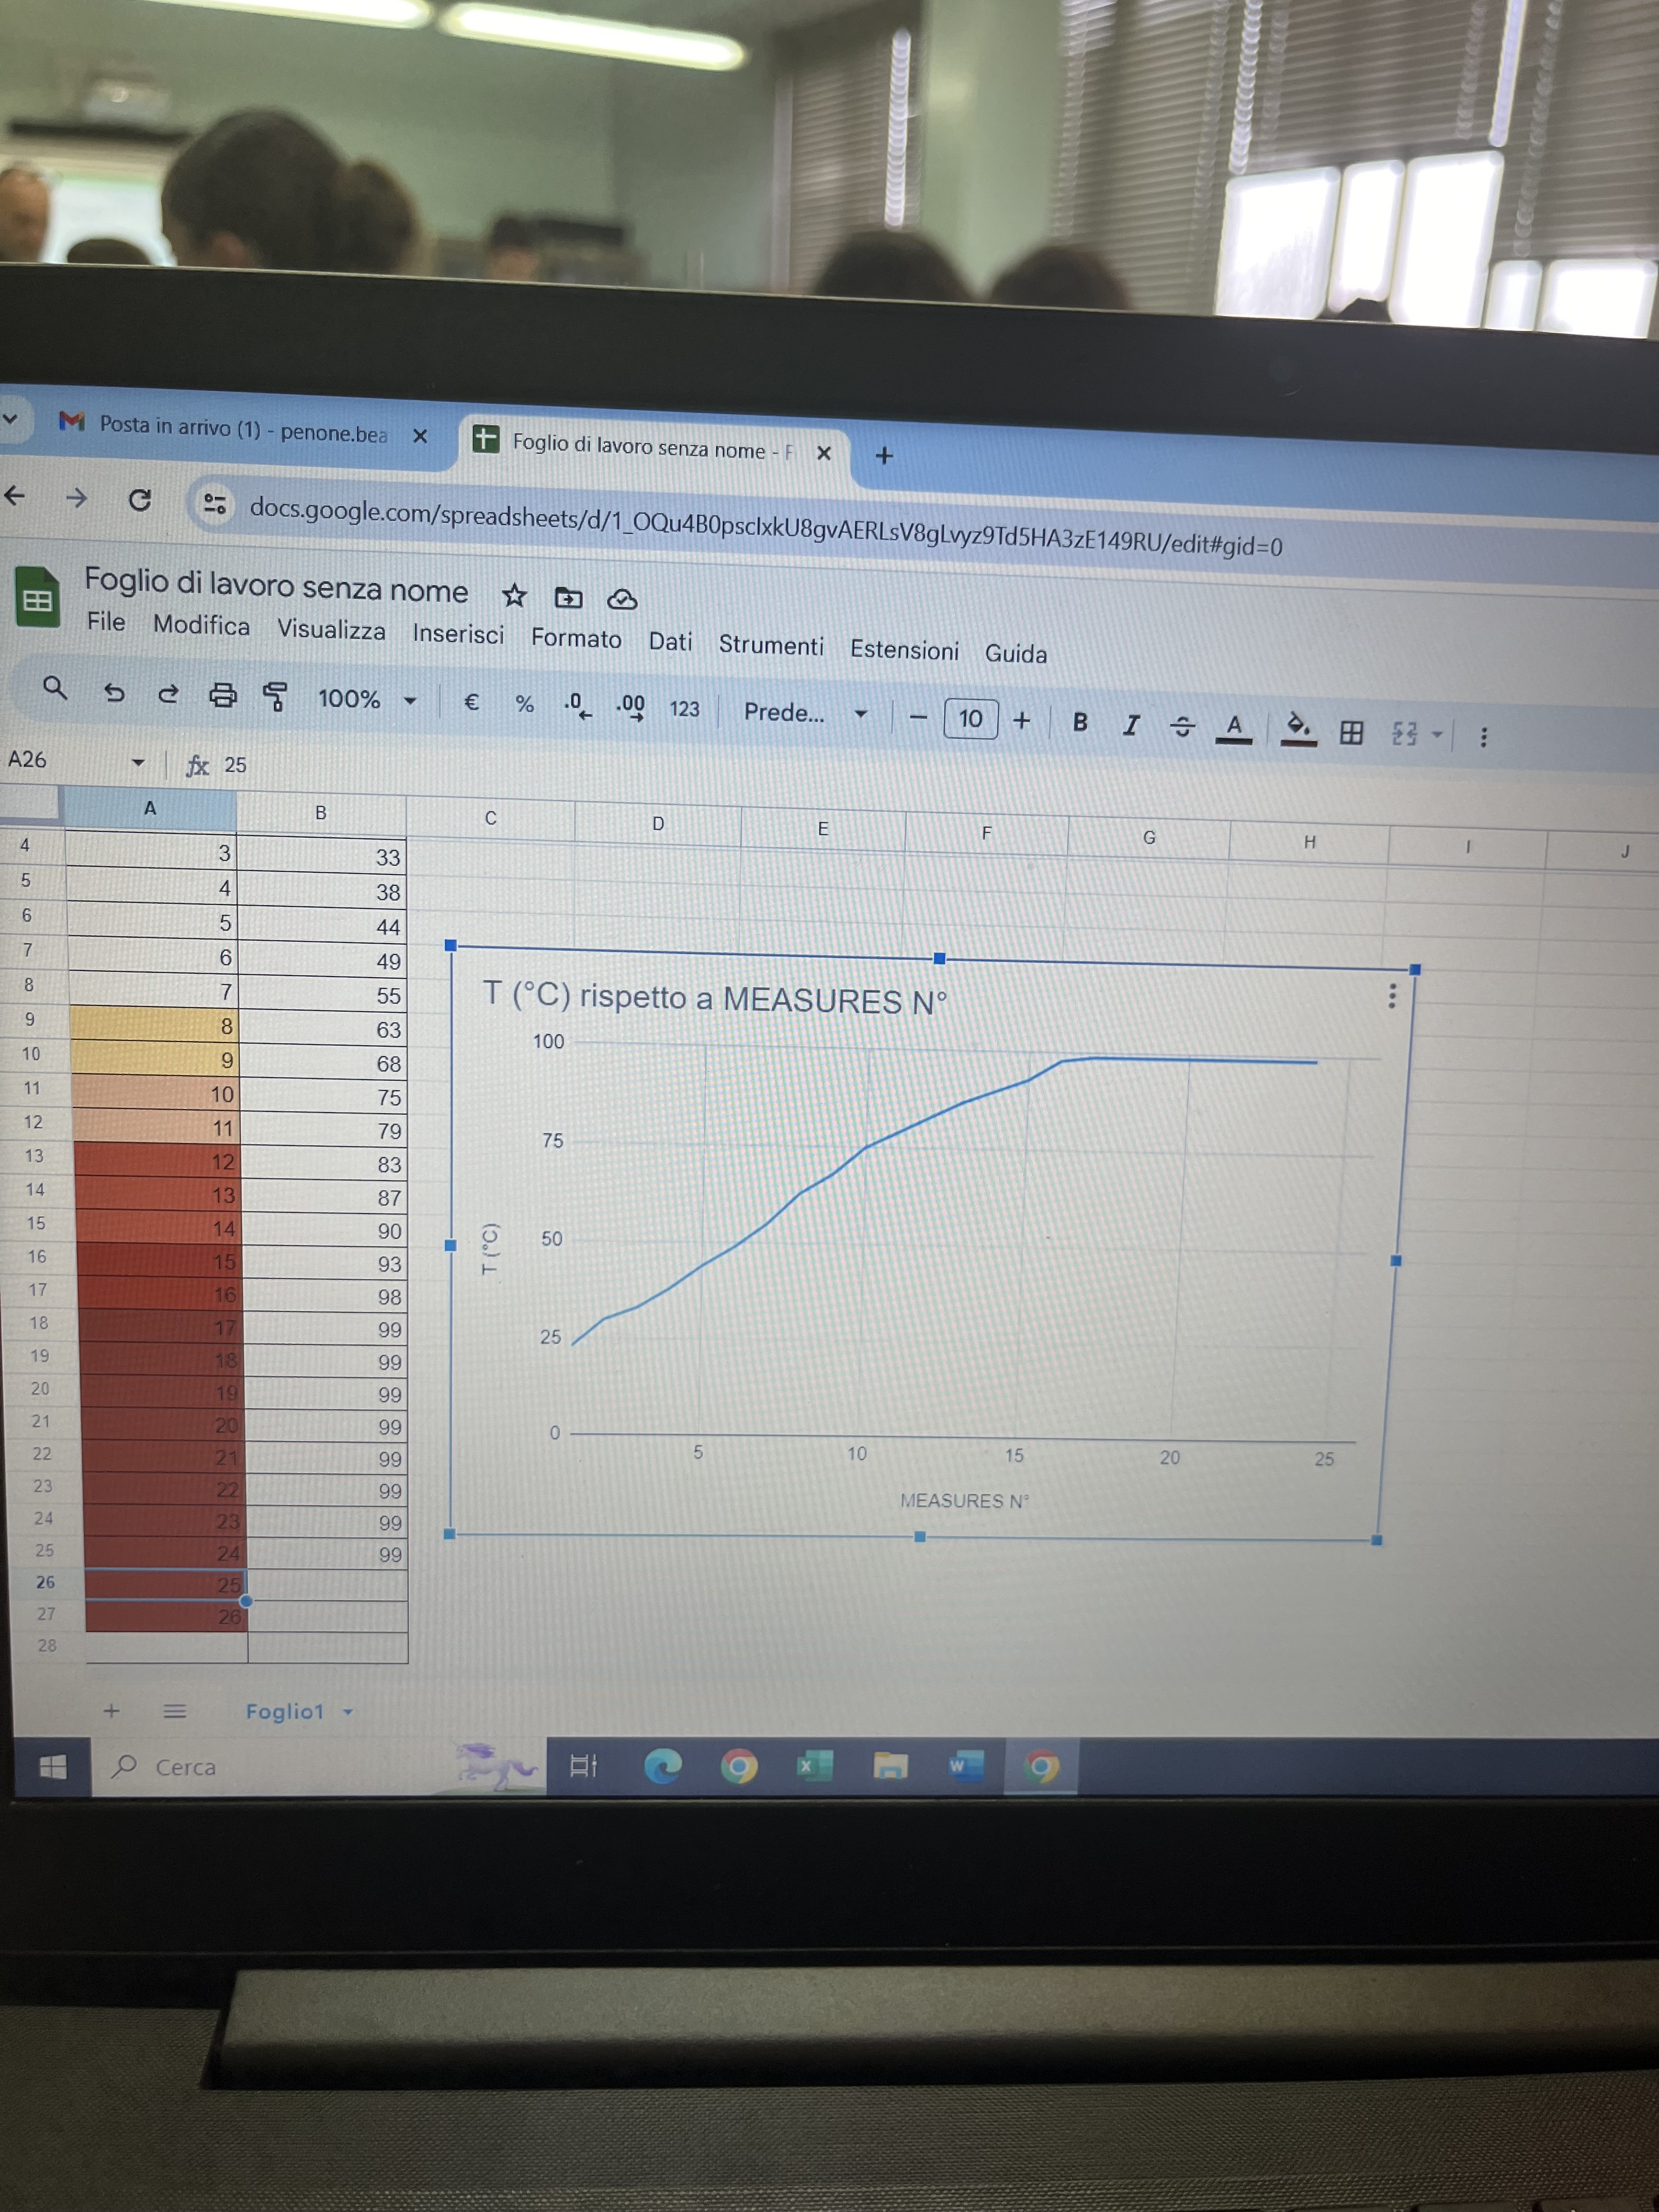The height and width of the screenshot is (2212, 1659).
Task: Open the Estensioni menu
Action: click(x=904, y=650)
